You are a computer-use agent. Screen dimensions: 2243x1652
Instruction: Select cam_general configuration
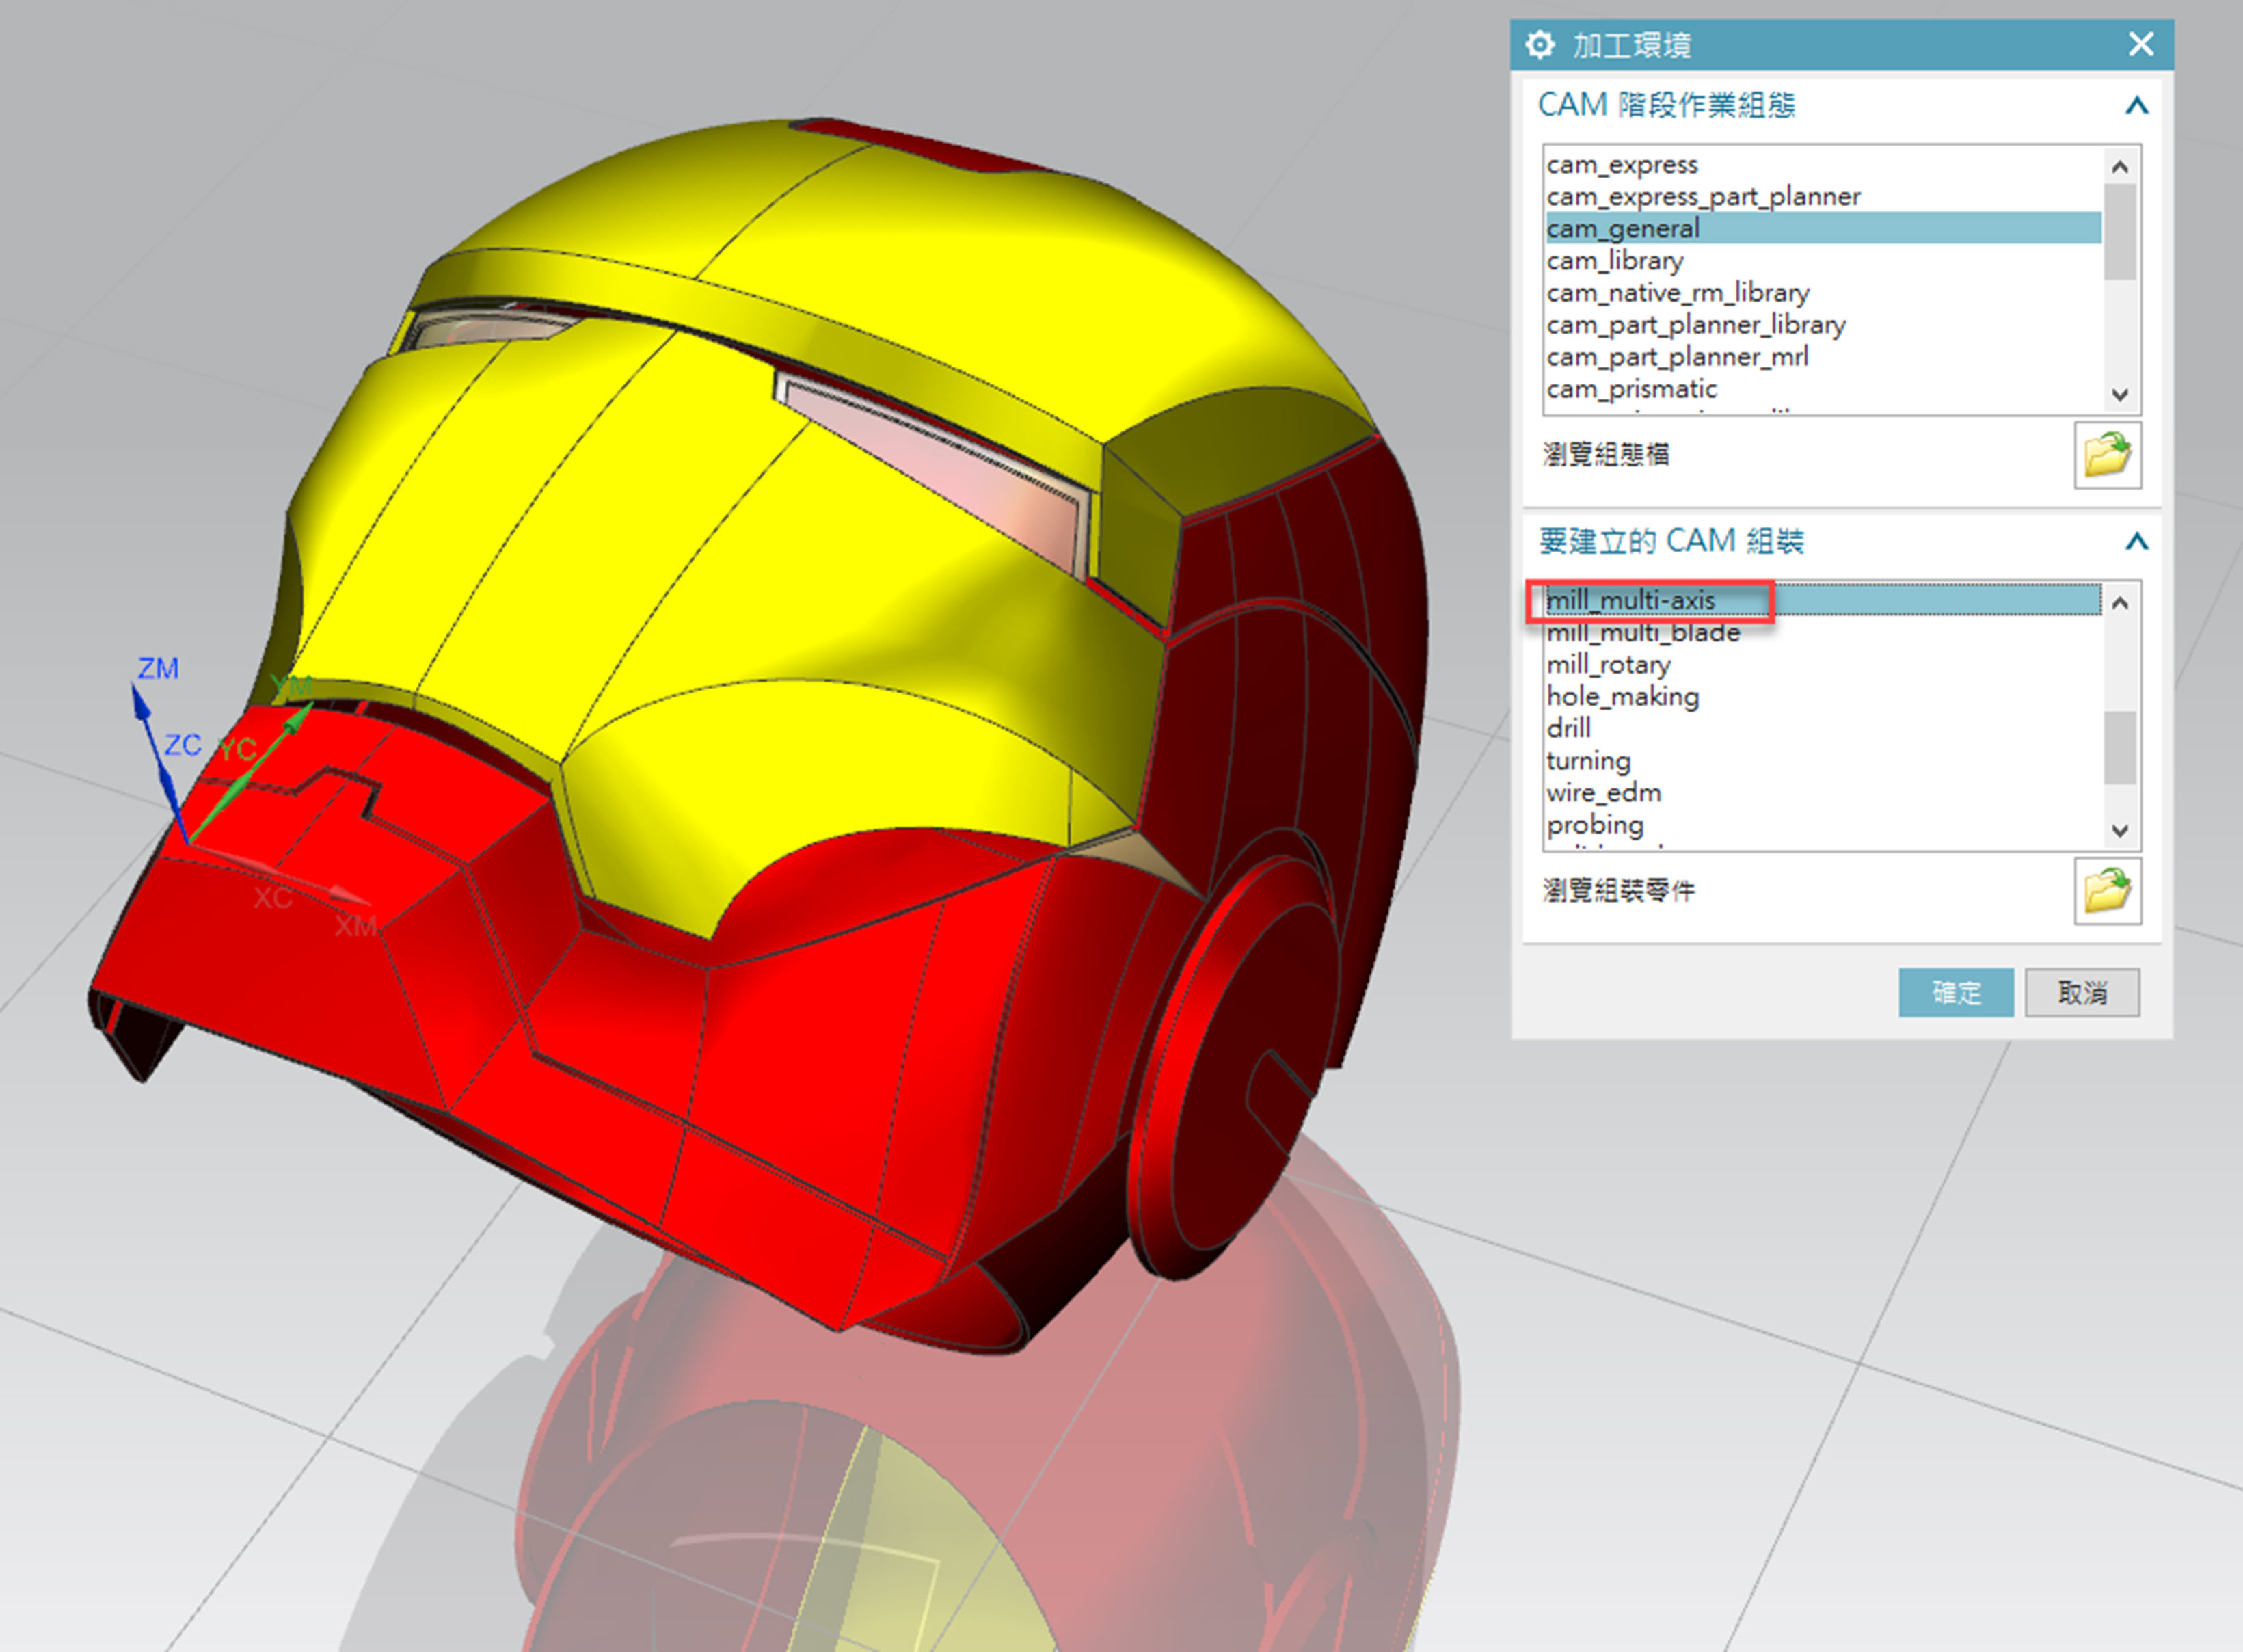point(1823,228)
